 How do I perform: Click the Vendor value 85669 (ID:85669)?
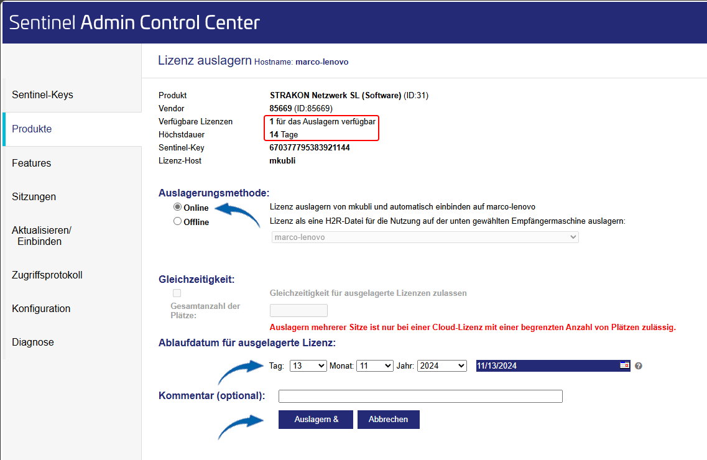tap(301, 109)
